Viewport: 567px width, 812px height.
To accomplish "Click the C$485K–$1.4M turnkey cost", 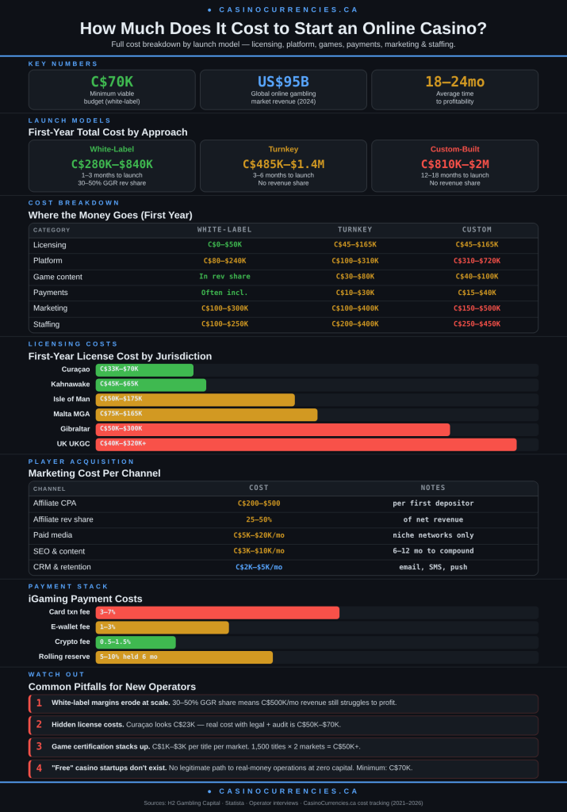I will 283,164.
